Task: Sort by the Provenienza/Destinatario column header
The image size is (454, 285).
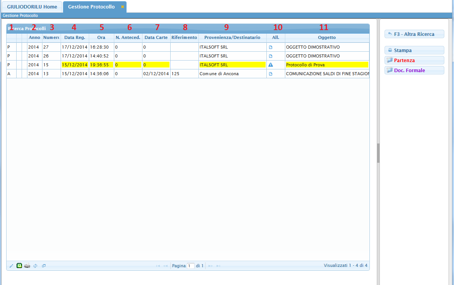Action: coord(232,37)
